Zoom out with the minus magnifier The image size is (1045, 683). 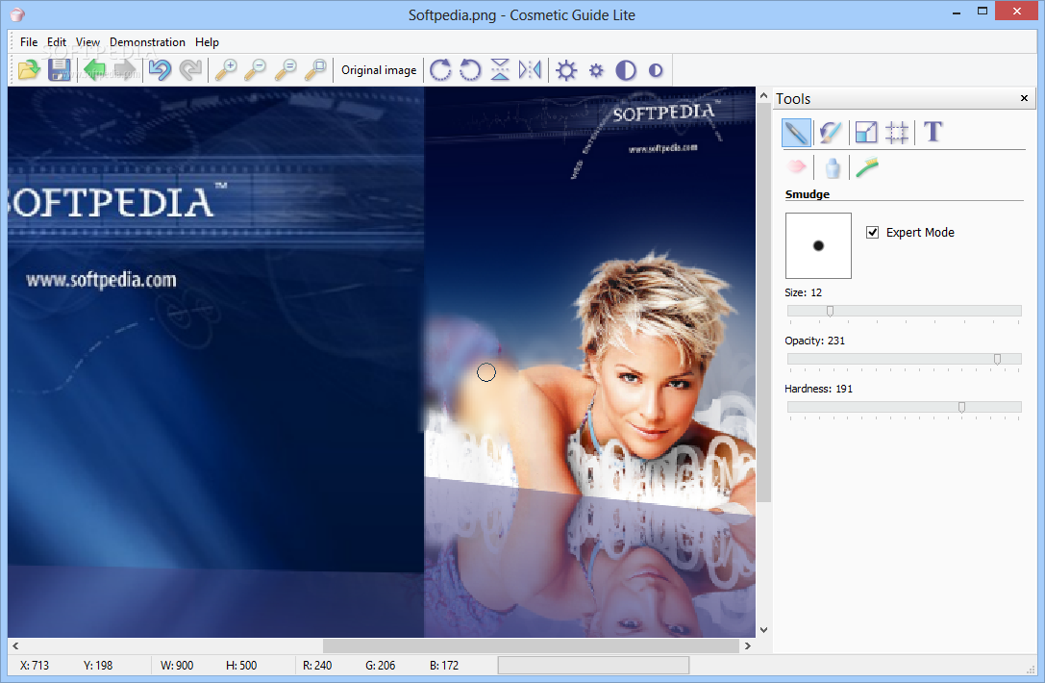(x=256, y=69)
